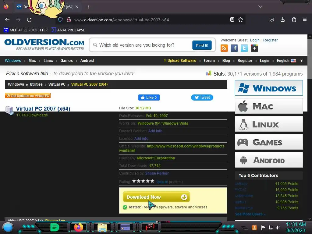Expand the list all tabs chevron
This screenshot has height=234, width=312.
coord(260,7)
